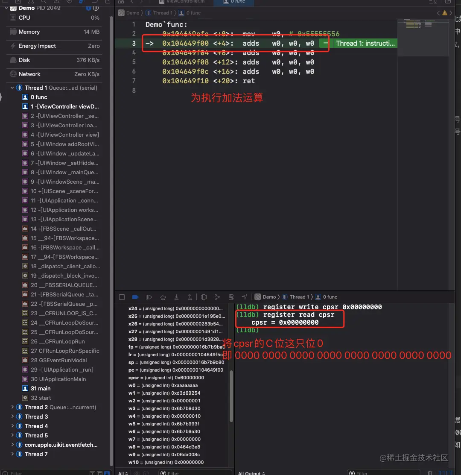Click '0 func' in debug bar breadcrumb
Screen dimensions: 461x475
pyautogui.click(x=326, y=297)
